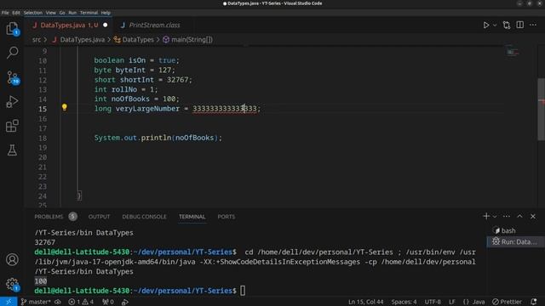Viewport: 545px width, 306px height.
Task: Click on veryLargeNumber in line 15
Action: click(x=147, y=109)
